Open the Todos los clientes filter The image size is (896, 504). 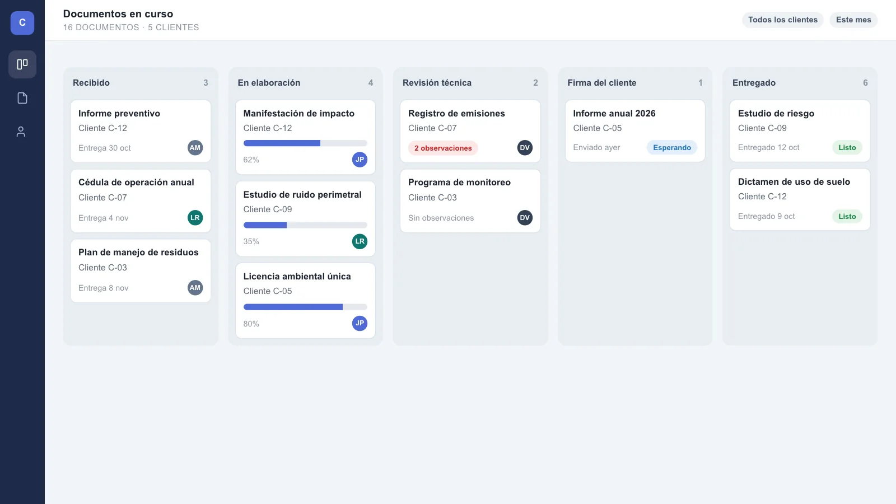(x=783, y=20)
